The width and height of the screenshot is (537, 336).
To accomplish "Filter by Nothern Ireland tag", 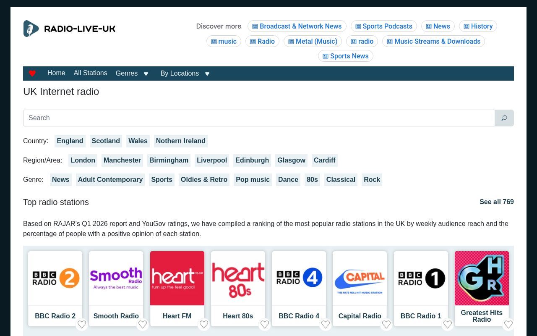I will pyautogui.click(x=181, y=141).
